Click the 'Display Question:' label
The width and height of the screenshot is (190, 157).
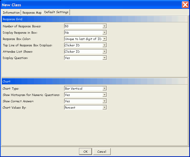click(15, 58)
